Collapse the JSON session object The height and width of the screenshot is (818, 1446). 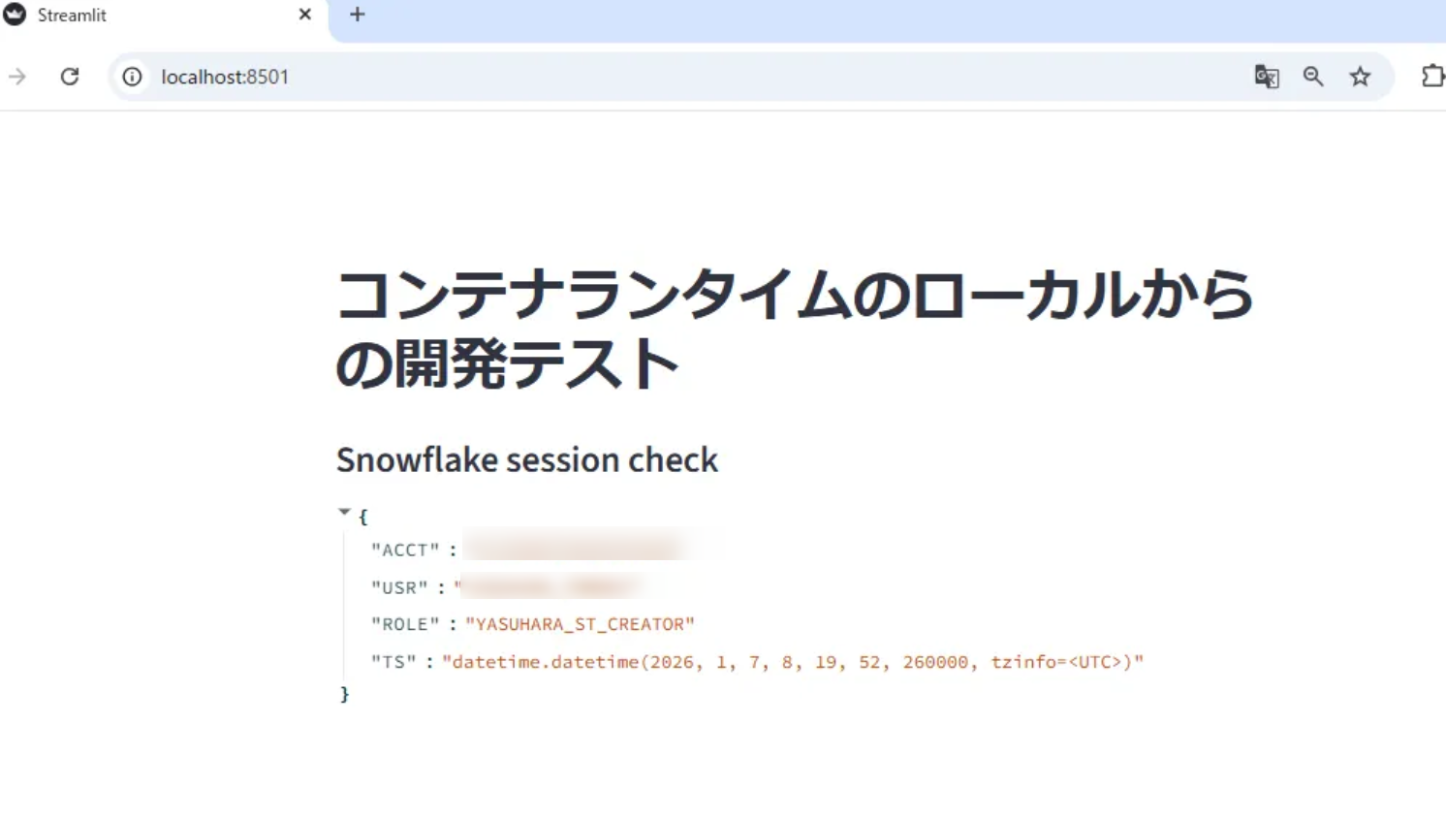(x=344, y=512)
